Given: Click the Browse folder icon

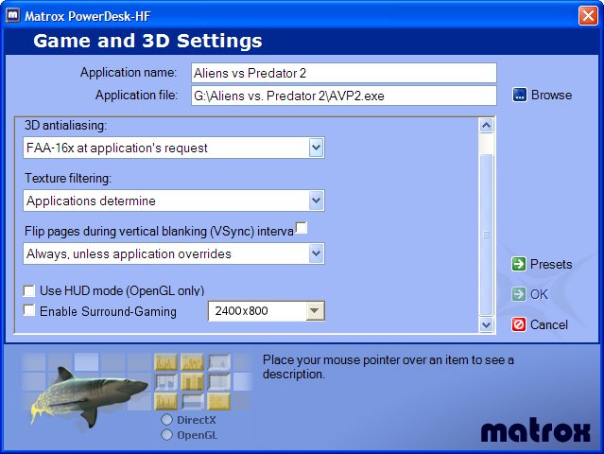Looking at the screenshot, I should (519, 95).
